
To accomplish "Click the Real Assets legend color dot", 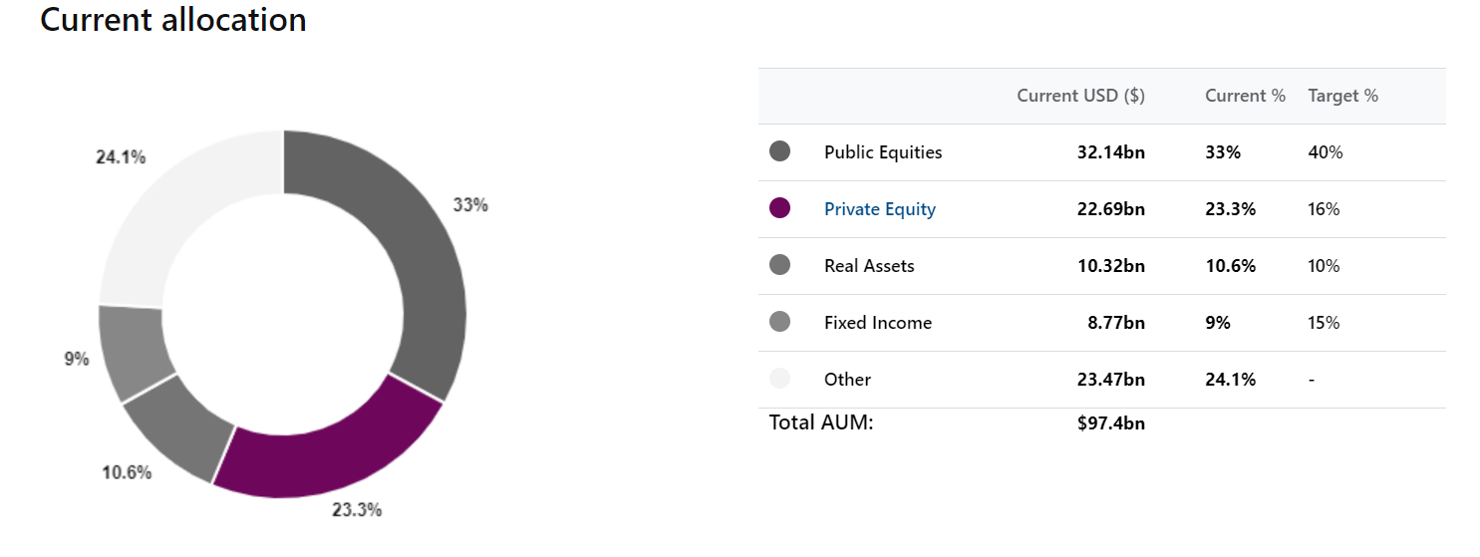I will coord(779,265).
